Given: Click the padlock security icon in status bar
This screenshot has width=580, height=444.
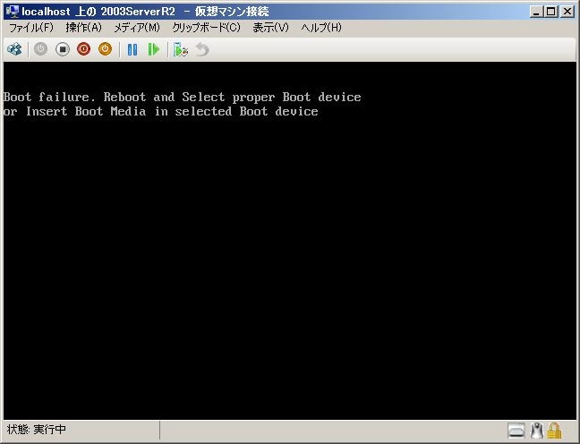Looking at the screenshot, I should tap(554, 431).
